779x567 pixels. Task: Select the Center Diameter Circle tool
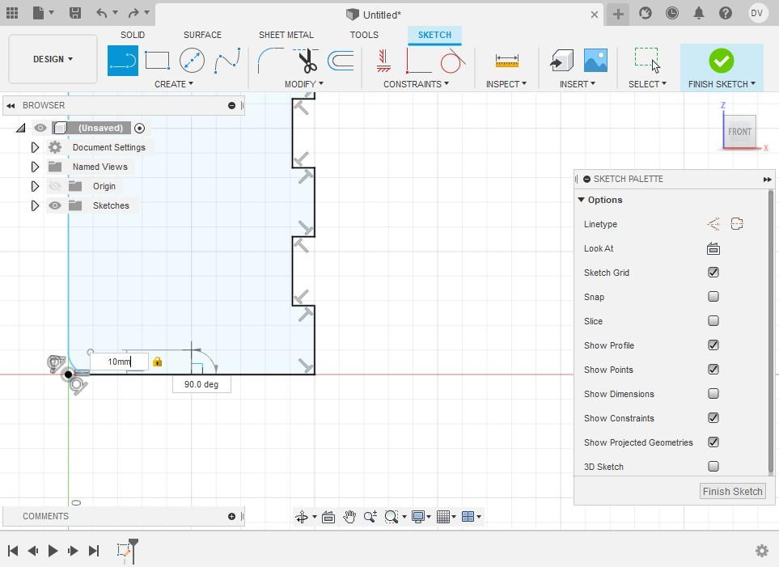192,61
